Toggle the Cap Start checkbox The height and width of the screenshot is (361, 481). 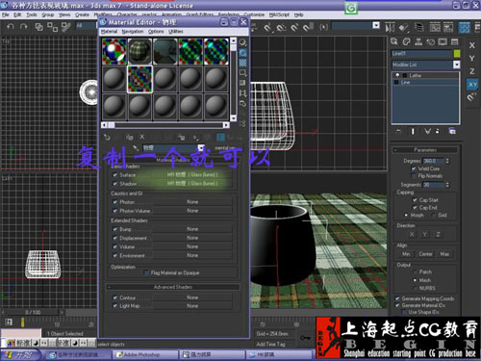pyautogui.click(x=415, y=200)
